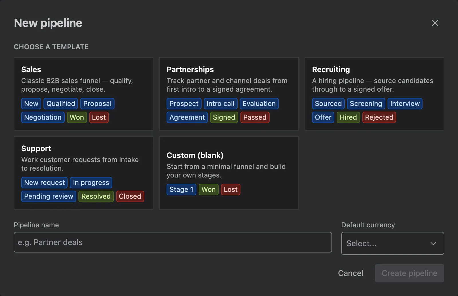Click the Screening stage chip

(366, 104)
